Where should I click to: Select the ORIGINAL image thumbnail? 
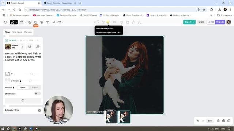110,117
